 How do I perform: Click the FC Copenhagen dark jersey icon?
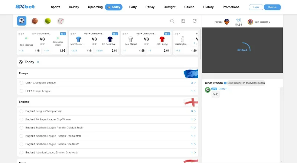coord(110,39)
